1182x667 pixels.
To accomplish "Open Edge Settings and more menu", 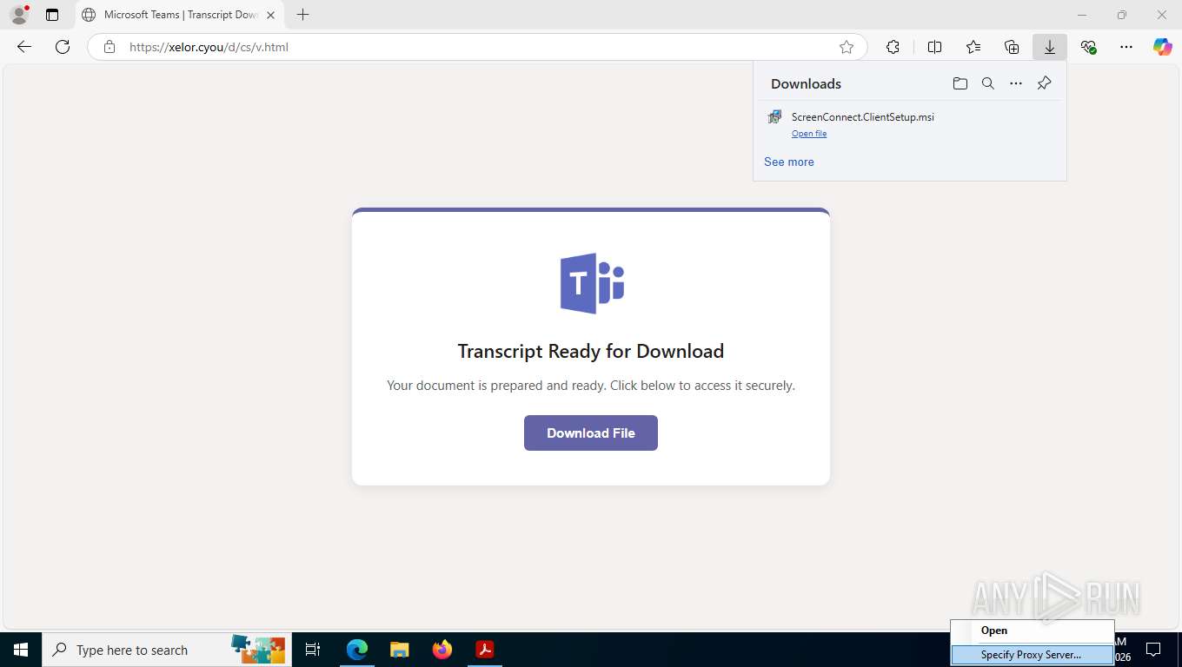I will pos(1126,47).
